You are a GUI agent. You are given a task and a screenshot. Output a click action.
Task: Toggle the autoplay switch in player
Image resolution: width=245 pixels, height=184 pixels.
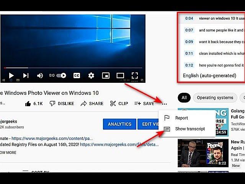pyautogui.click(x=61, y=76)
